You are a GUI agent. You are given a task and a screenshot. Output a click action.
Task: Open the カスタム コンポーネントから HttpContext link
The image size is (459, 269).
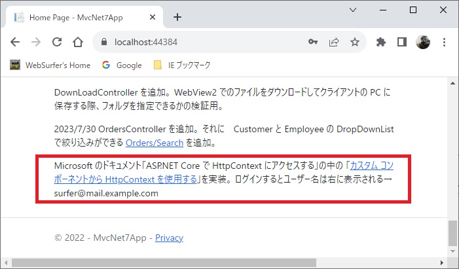click(224, 172)
